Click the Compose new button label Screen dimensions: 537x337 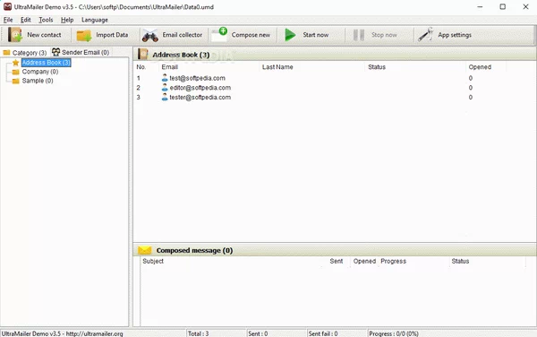[251, 35]
